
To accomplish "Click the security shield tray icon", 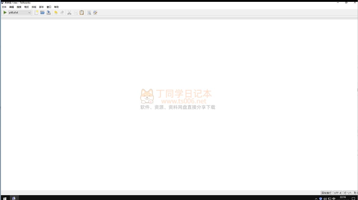I will [x=320, y=199].
